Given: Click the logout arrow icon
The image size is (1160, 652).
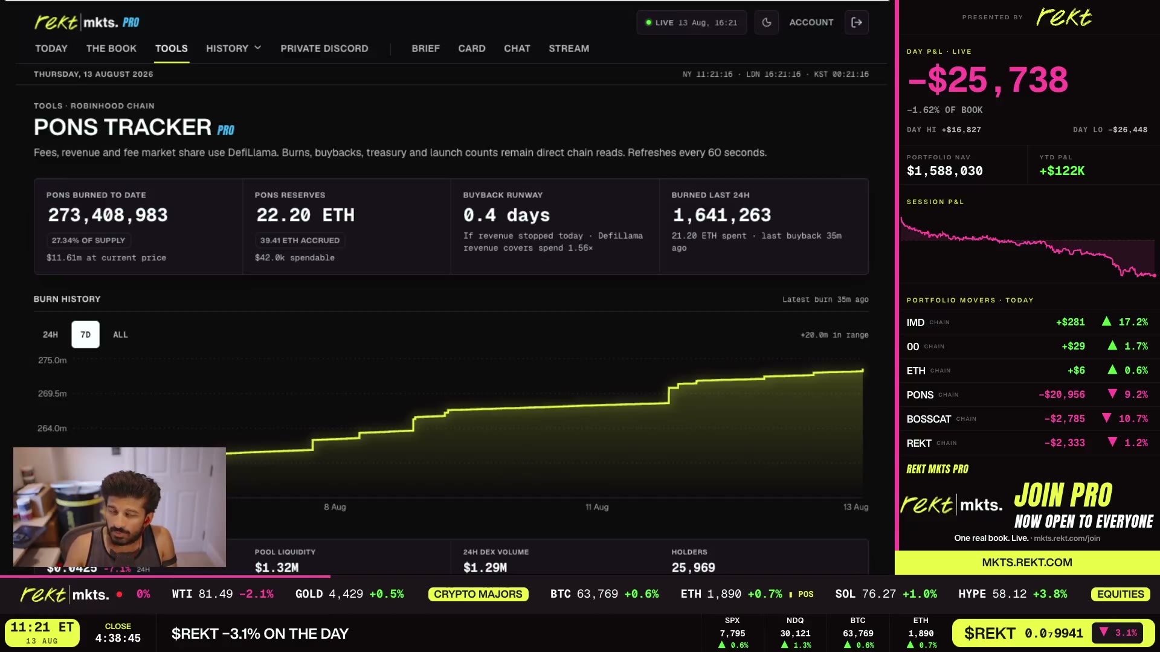Looking at the screenshot, I should coord(856,22).
